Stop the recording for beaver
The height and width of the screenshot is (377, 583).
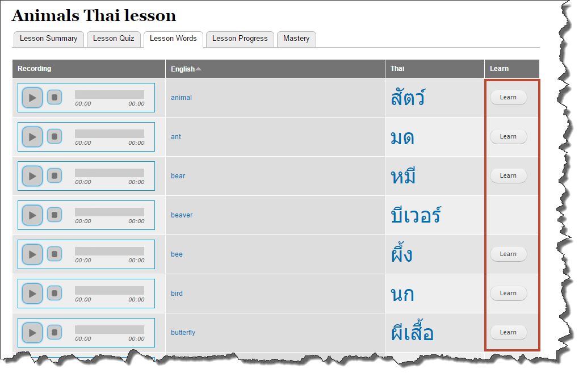[54, 215]
